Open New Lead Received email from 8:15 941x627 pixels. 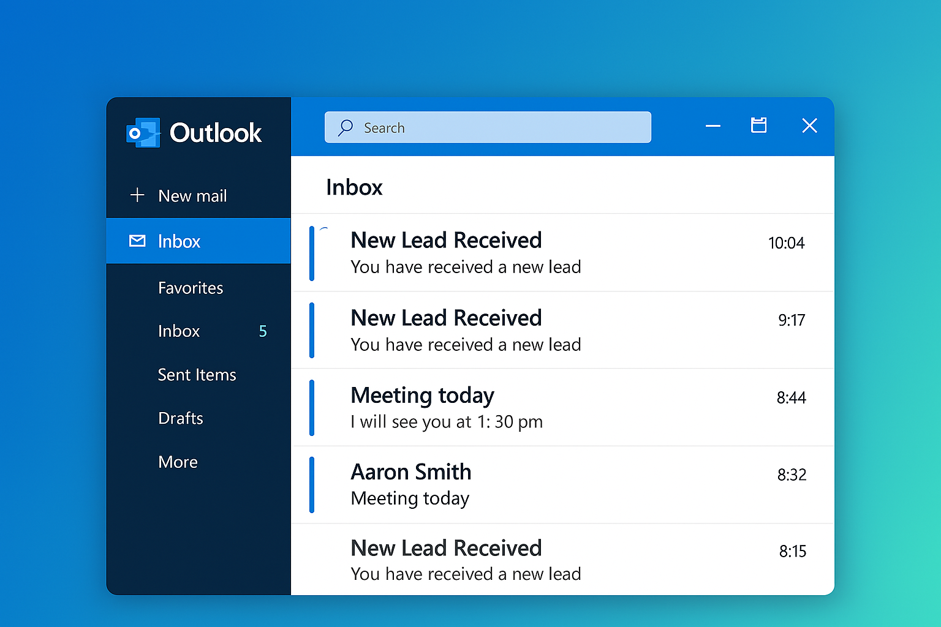click(551, 560)
